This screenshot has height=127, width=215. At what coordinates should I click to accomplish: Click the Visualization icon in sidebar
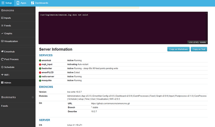[x=2, y=41]
